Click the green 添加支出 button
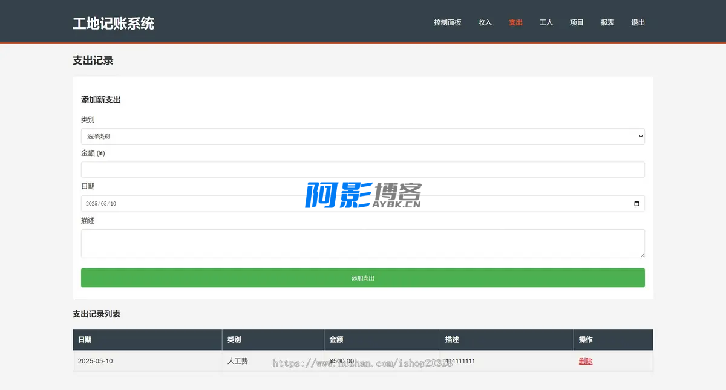Viewport: 726px width, 390px height. coord(363,278)
